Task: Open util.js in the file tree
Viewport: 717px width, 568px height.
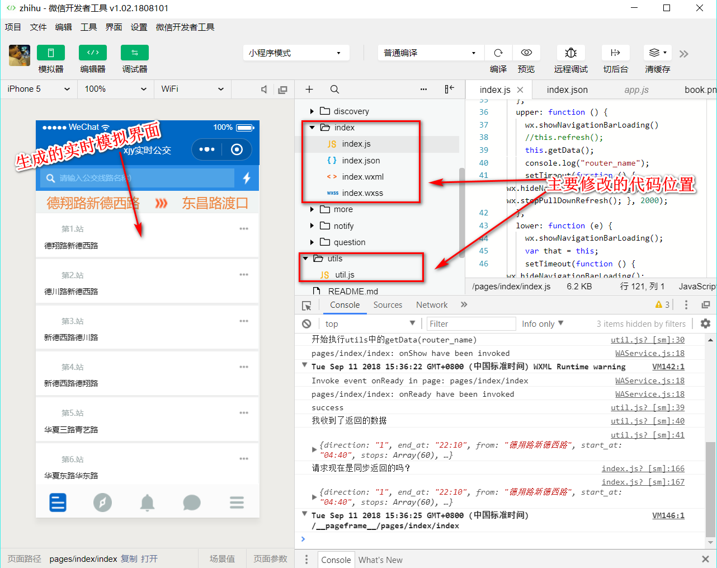Action: tap(345, 275)
